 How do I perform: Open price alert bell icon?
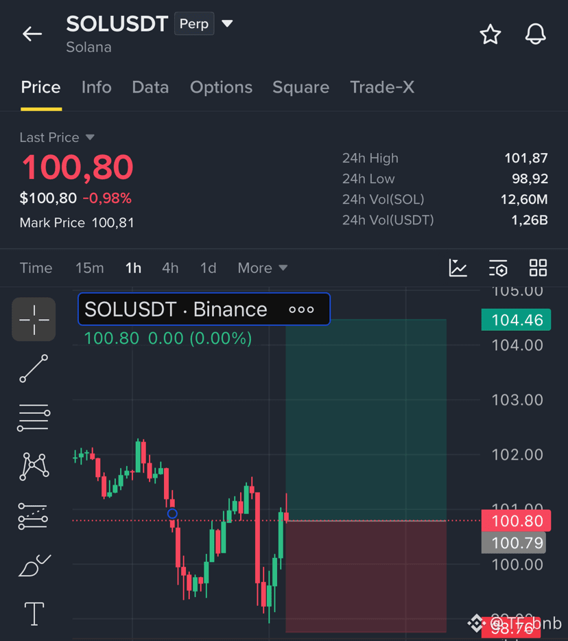tap(535, 34)
